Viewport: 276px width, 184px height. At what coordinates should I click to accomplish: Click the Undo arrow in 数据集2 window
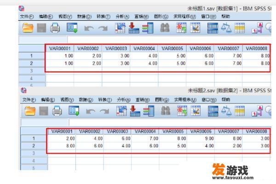click(x=91, y=111)
